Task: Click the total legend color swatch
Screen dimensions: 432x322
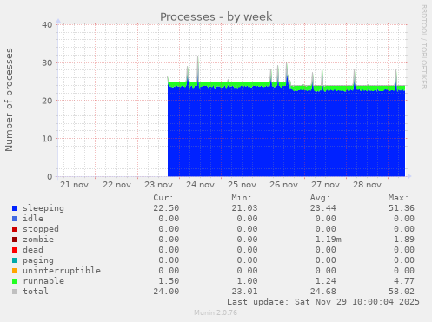Action: pos(15,292)
